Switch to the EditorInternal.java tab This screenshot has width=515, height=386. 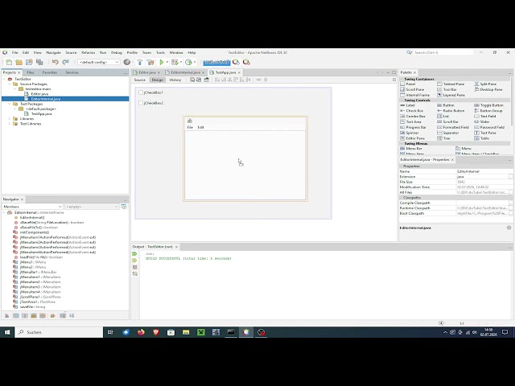[185, 72]
